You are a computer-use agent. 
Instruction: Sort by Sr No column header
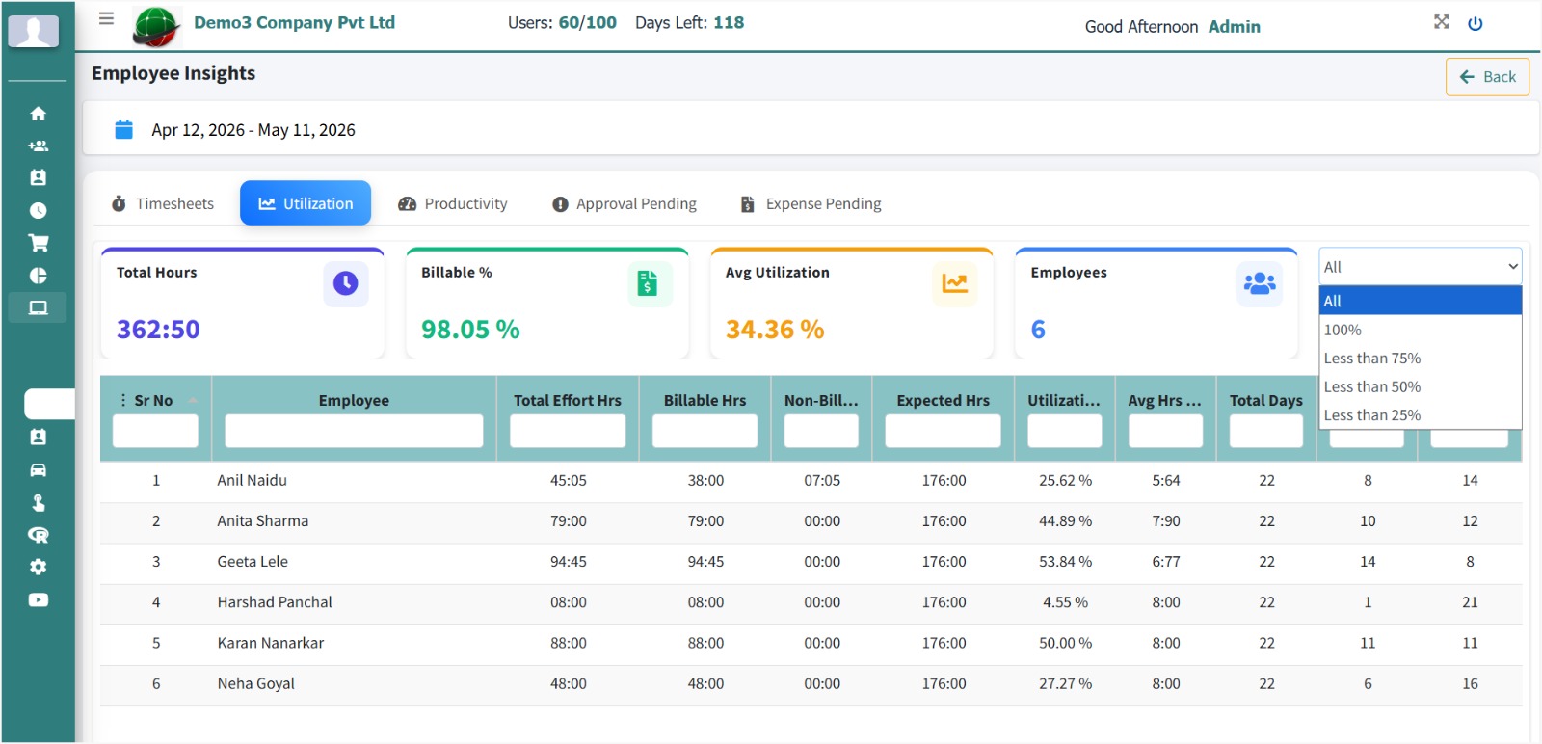[x=153, y=400]
